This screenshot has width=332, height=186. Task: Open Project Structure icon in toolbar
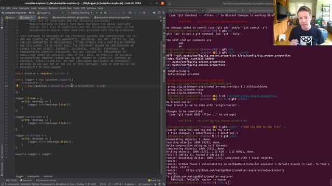pos(154,12)
